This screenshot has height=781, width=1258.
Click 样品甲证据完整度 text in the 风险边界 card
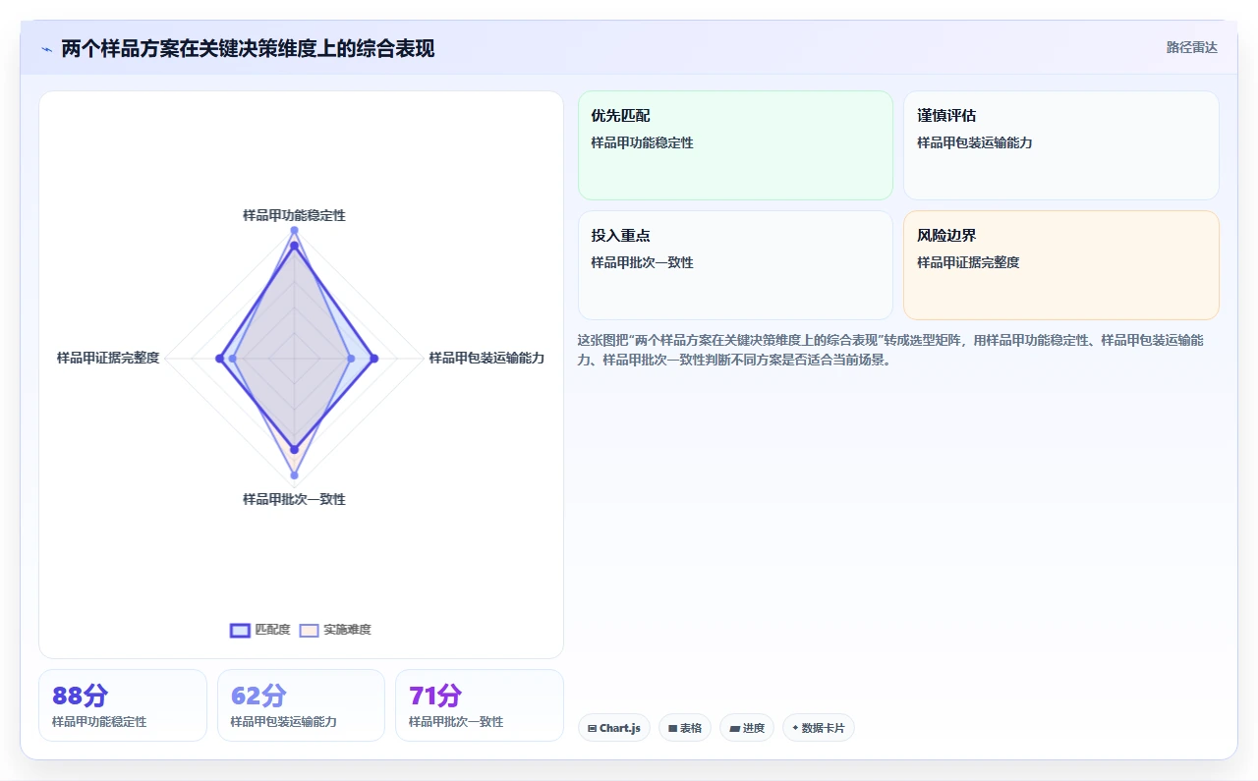point(968,262)
